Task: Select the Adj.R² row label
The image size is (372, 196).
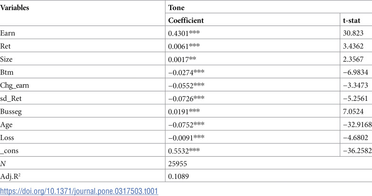Action: point(10,176)
